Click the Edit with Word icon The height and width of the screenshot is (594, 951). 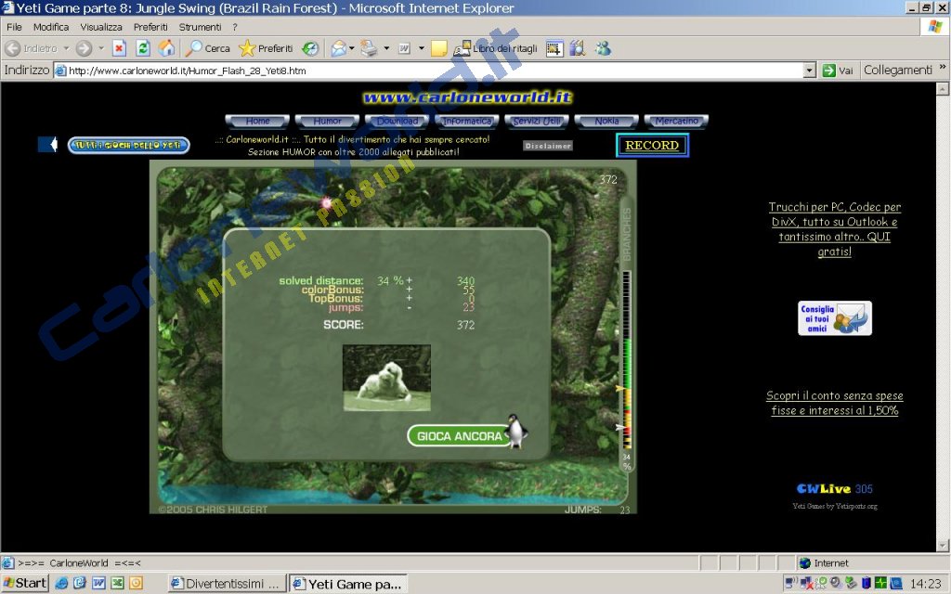coord(405,48)
